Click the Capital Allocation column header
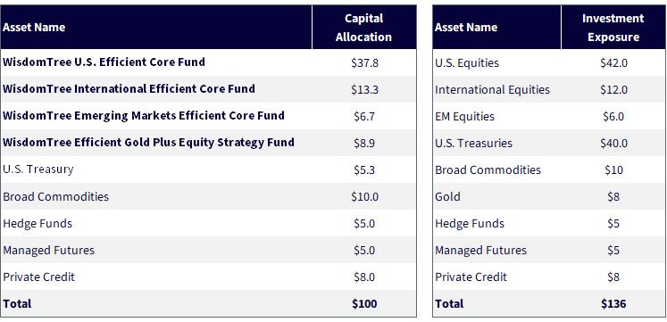Screen dimensions: 667x322 point(363,28)
